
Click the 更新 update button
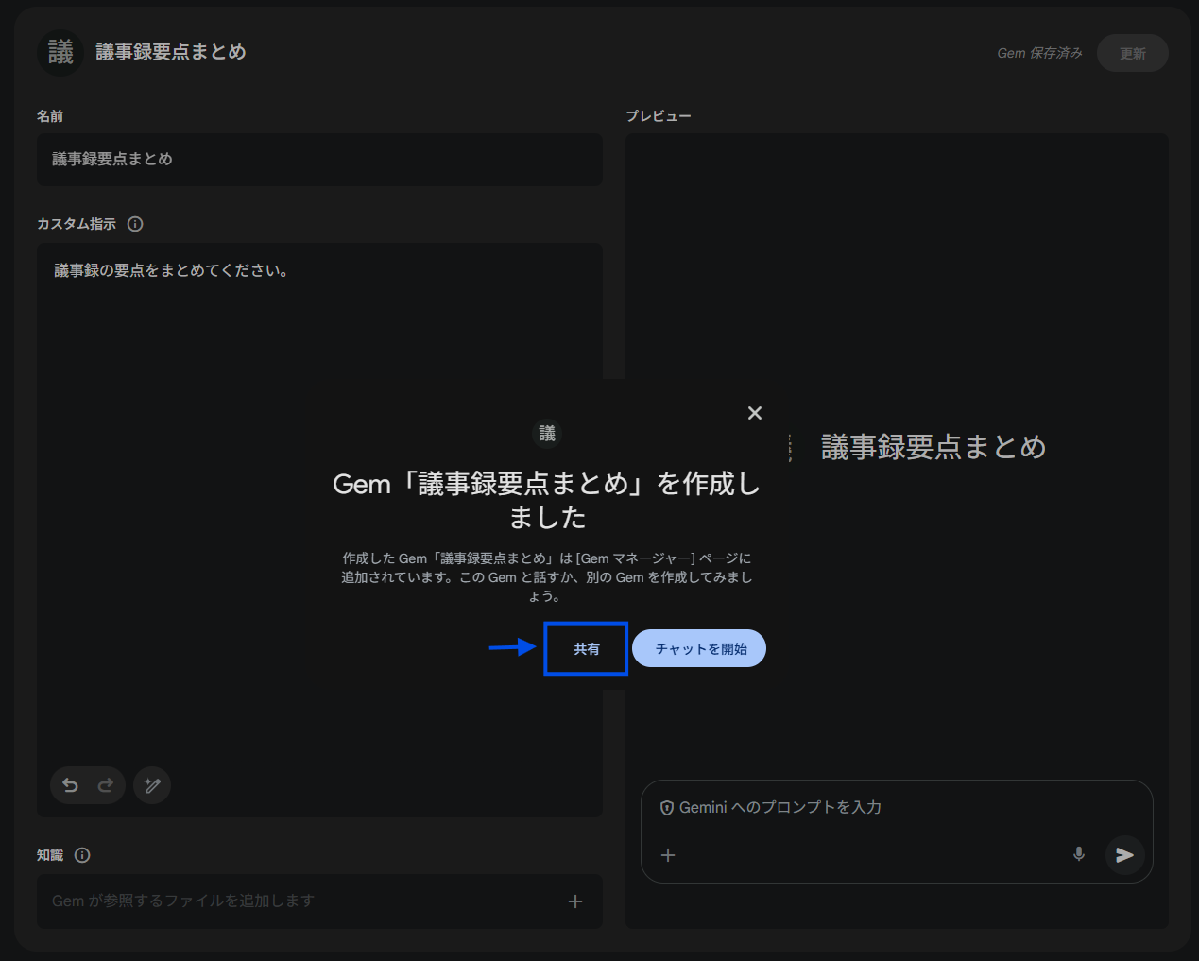click(x=1132, y=54)
